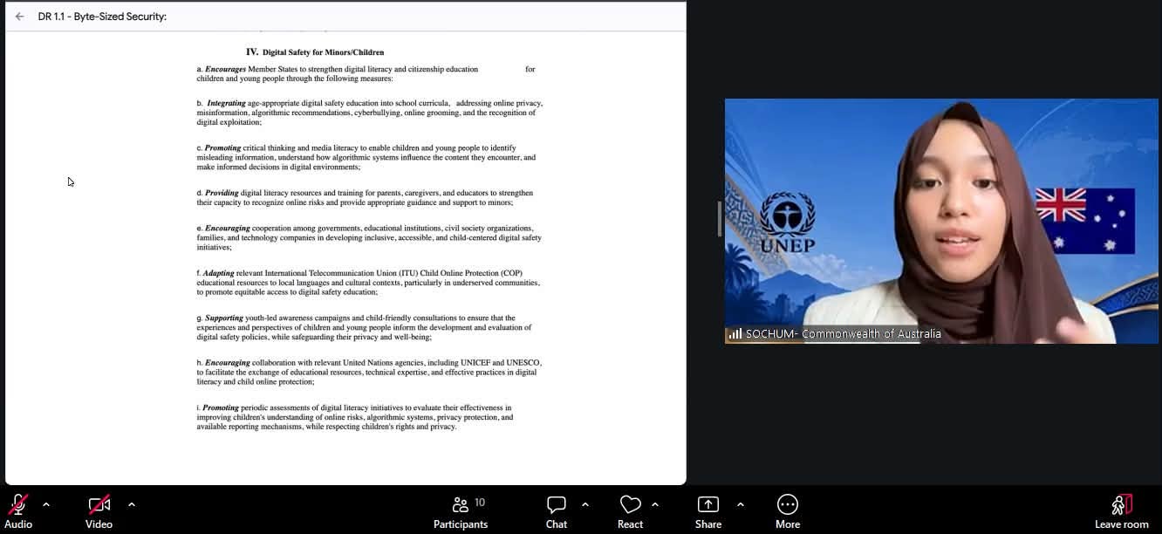Screen dimensions: 1162x534
Task: Leave the room
Action: pyautogui.click(x=1122, y=511)
